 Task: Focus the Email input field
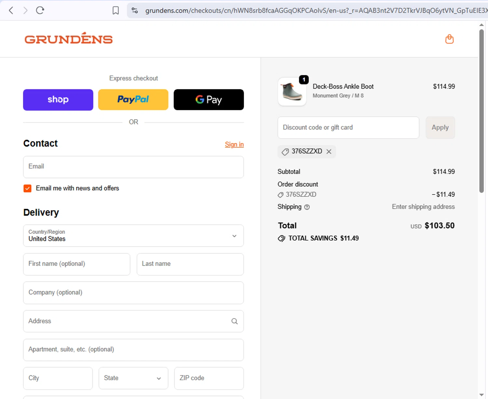[133, 167]
